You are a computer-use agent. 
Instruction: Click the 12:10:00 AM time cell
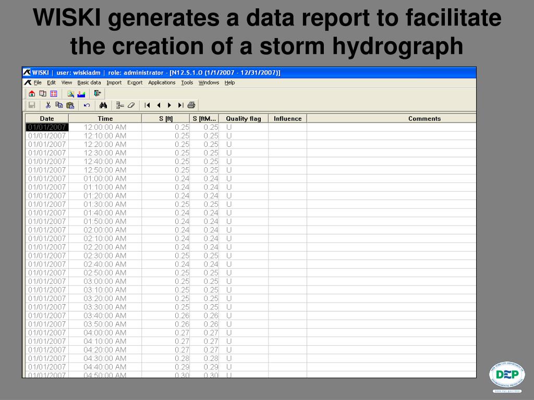pos(105,136)
